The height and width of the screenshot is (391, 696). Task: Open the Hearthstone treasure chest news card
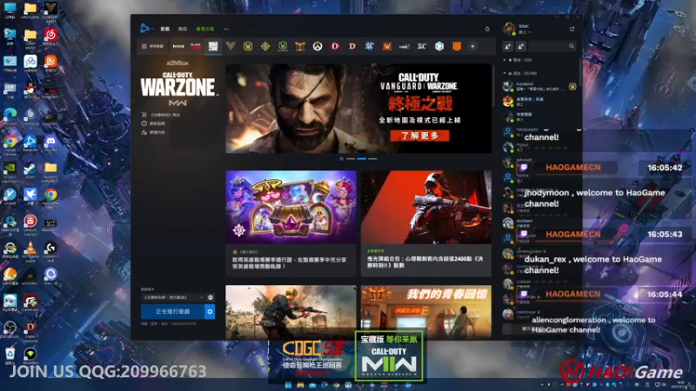pyautogui.click(x=291, y=223)
